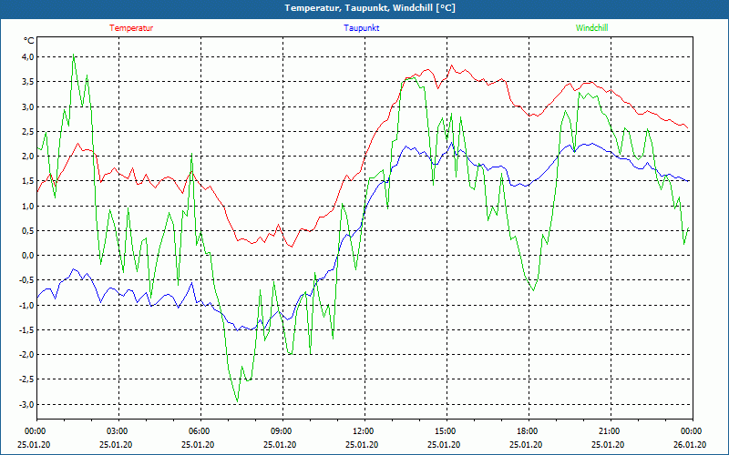The height and width of the screenshot is (455, 729).
Task: Click the 0,5 y-axis value
Action: (28, 231)
